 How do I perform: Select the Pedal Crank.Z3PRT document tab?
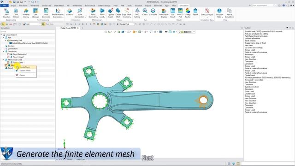(x=68, y=28)
